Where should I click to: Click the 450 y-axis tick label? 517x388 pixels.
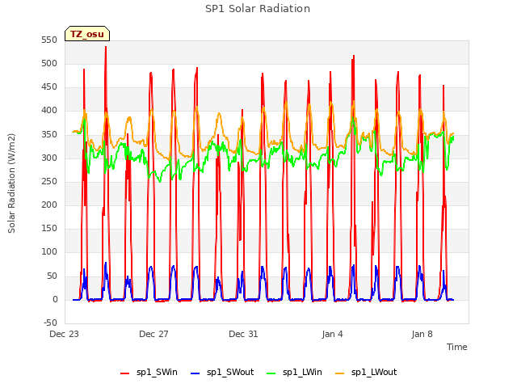tap(49, 87)
